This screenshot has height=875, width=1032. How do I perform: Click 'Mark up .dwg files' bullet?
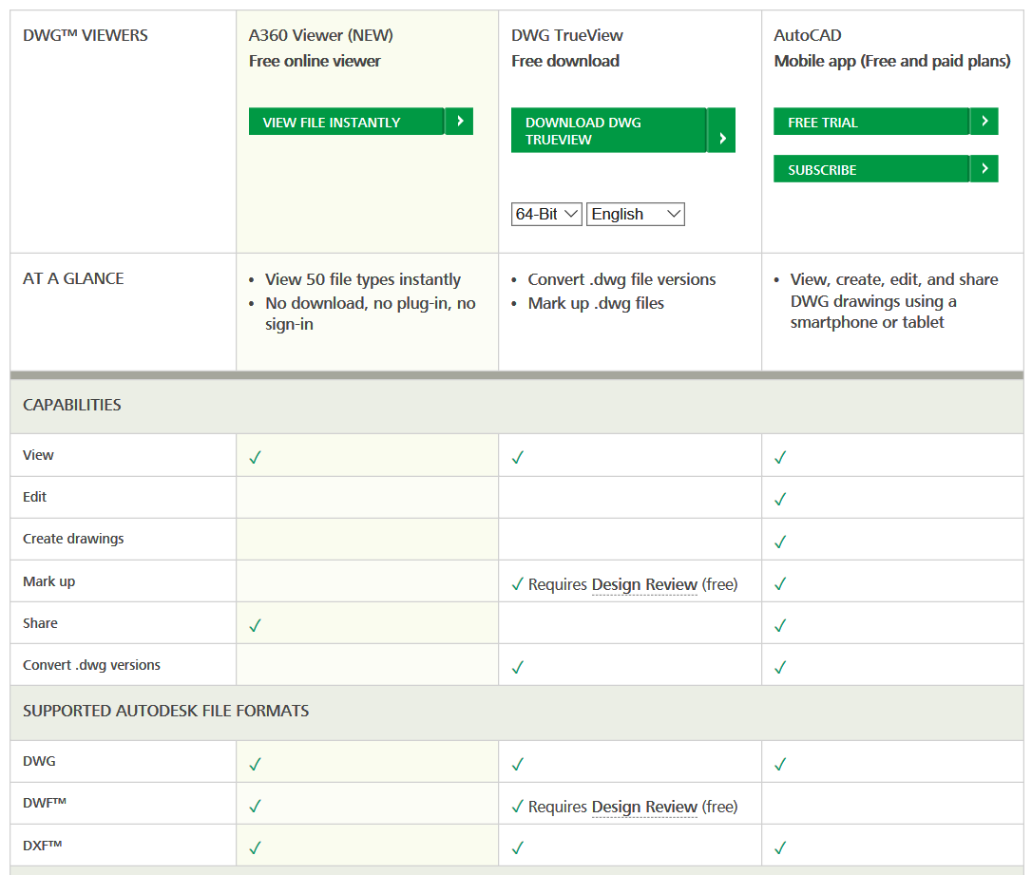596,303
